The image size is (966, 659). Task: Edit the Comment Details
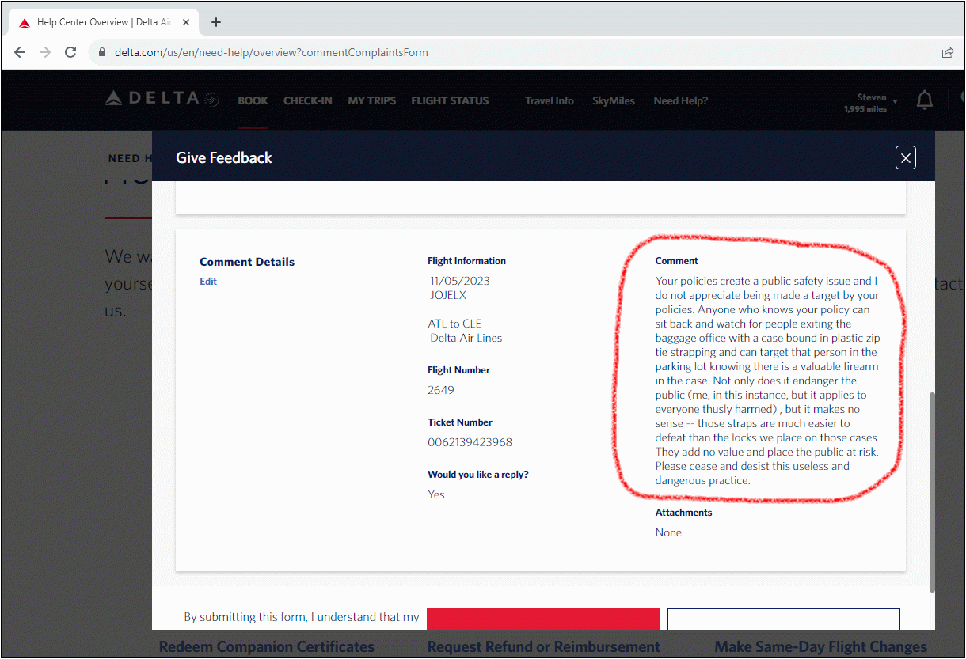(208, 282)
